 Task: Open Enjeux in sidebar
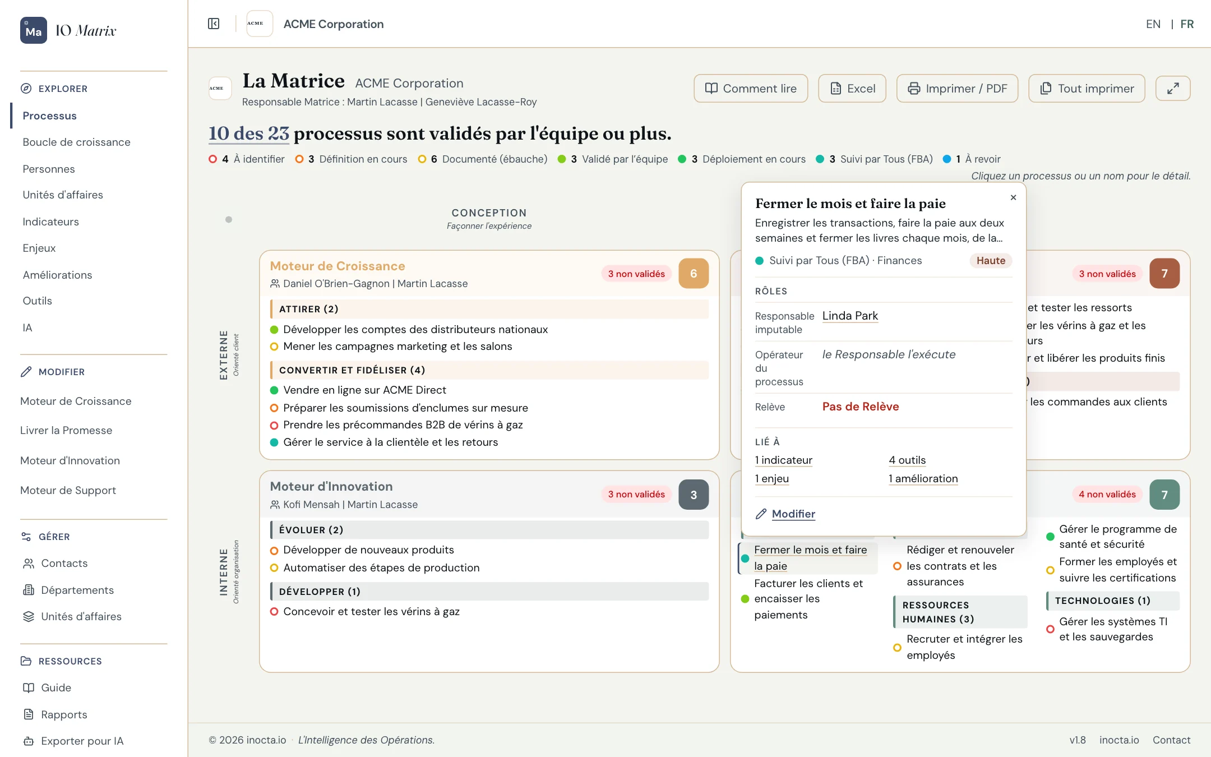(x=39, y=248)
